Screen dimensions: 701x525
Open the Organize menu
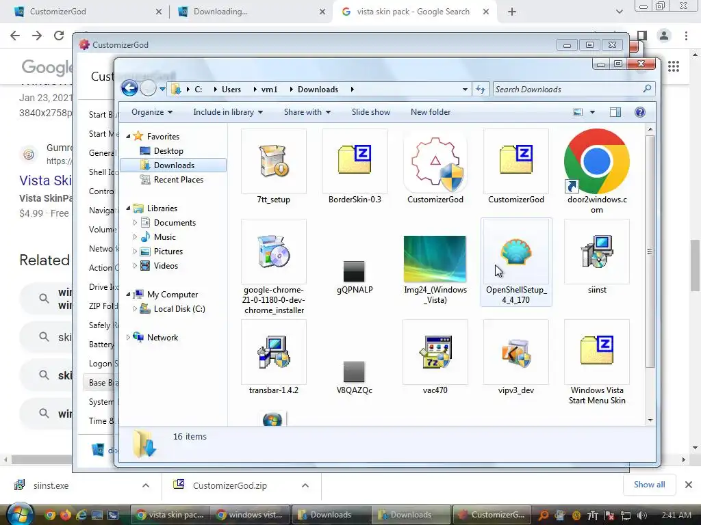151,112
